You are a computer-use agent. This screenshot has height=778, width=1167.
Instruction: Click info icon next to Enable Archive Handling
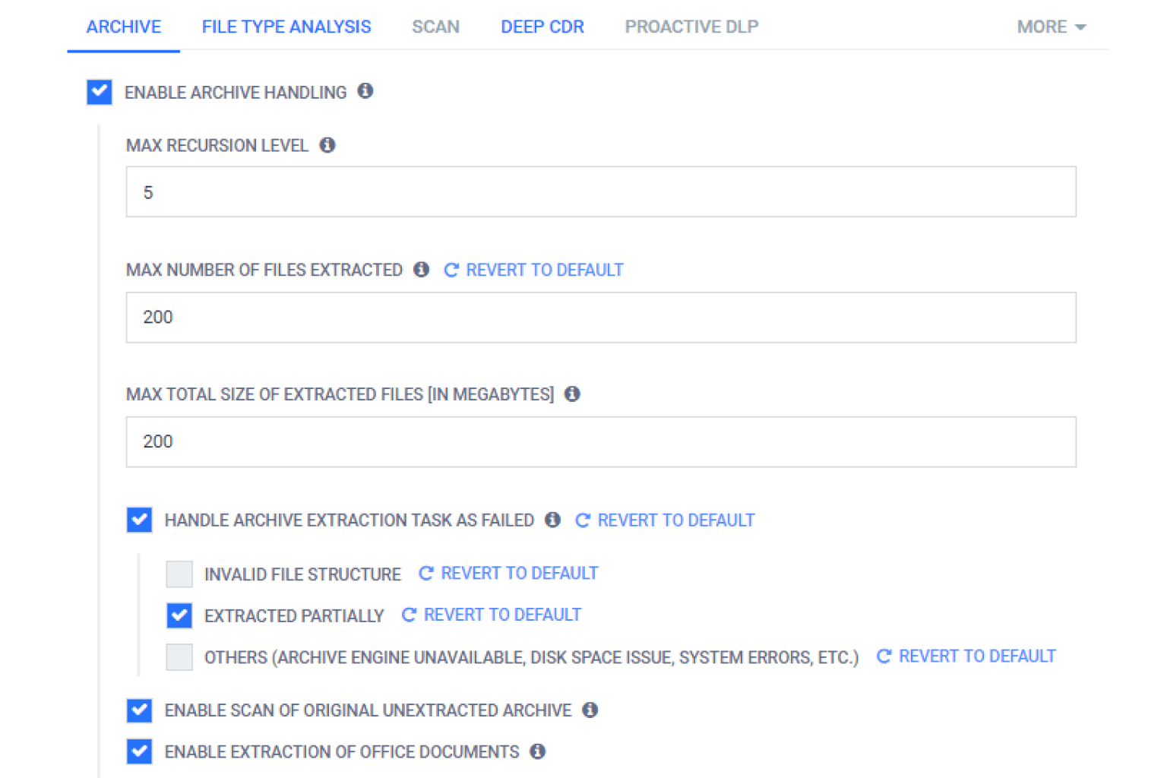tap(365, 91)
